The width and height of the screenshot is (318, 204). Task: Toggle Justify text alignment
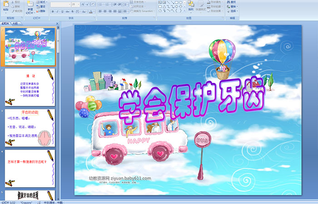tap(115, 11)
